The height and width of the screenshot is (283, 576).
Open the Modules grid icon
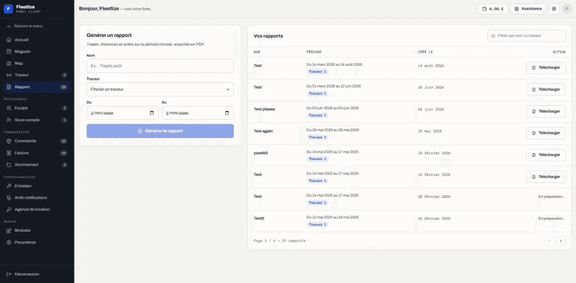tap(9, 230)
